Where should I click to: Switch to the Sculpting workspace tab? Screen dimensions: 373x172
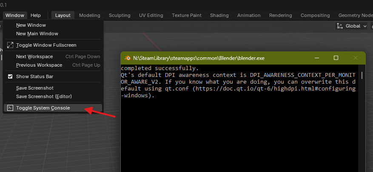[120, 15]
